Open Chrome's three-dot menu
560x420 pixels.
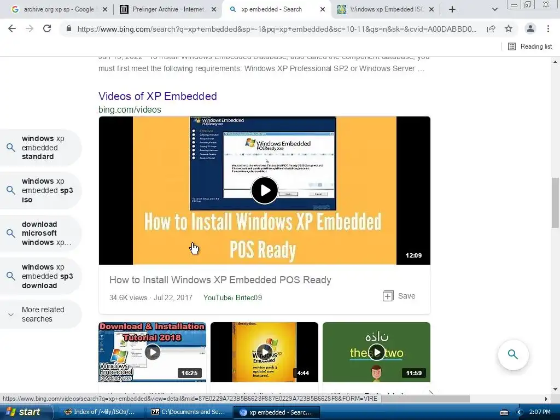tap(548, 28)
